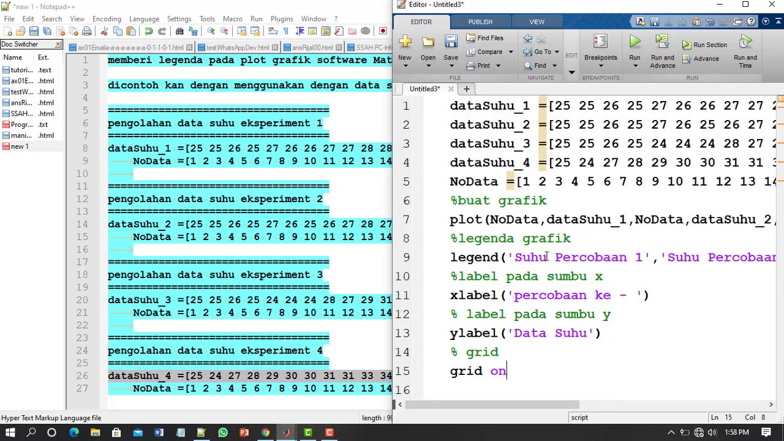This screenshot has width=784, height=441.
Task: Select ansRijal00.html tab in Notepad++
Action: [312, 48]
